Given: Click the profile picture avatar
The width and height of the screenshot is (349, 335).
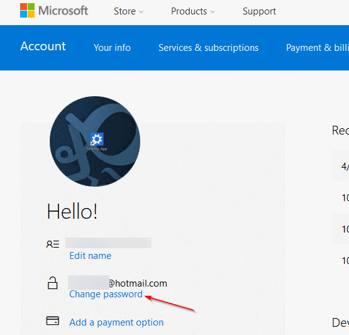Looking at the screenshot, I should (x=95, y=141).
